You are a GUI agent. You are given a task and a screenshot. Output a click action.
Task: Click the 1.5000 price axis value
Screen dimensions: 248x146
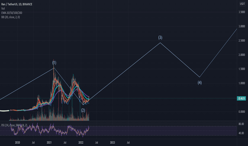click(x=242, y=69)
